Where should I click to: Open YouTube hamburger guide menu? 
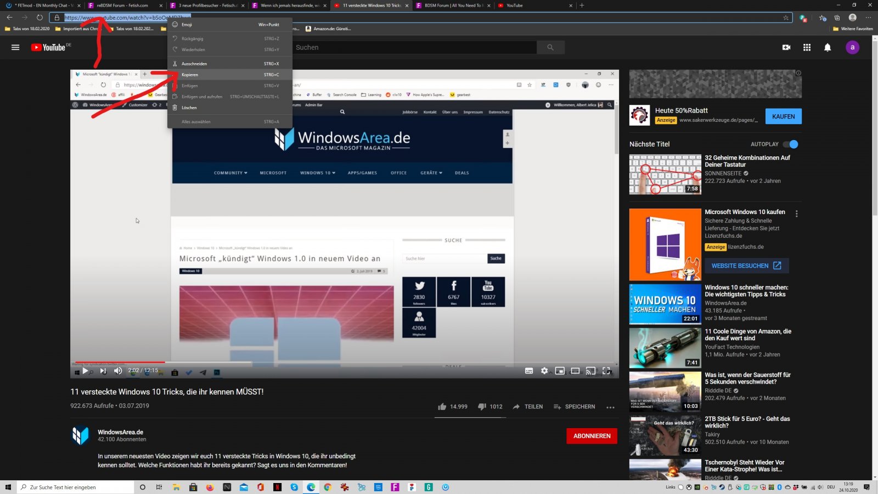coord(15,47)
